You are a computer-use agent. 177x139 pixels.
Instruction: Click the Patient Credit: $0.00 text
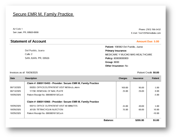[x=148, y=72]
